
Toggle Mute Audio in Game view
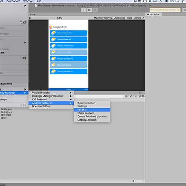coord(119,18)
